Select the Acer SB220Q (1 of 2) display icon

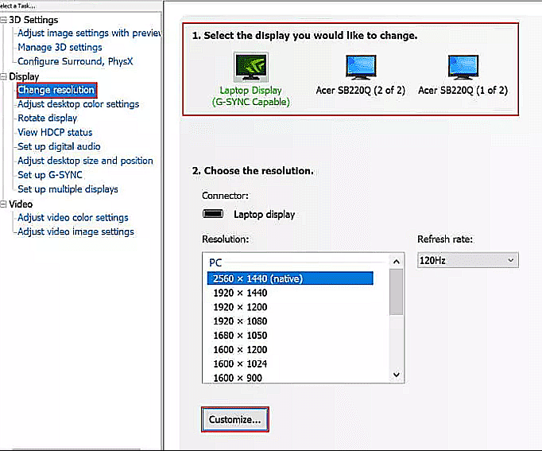pyautogui.click(x=463, y=67)
